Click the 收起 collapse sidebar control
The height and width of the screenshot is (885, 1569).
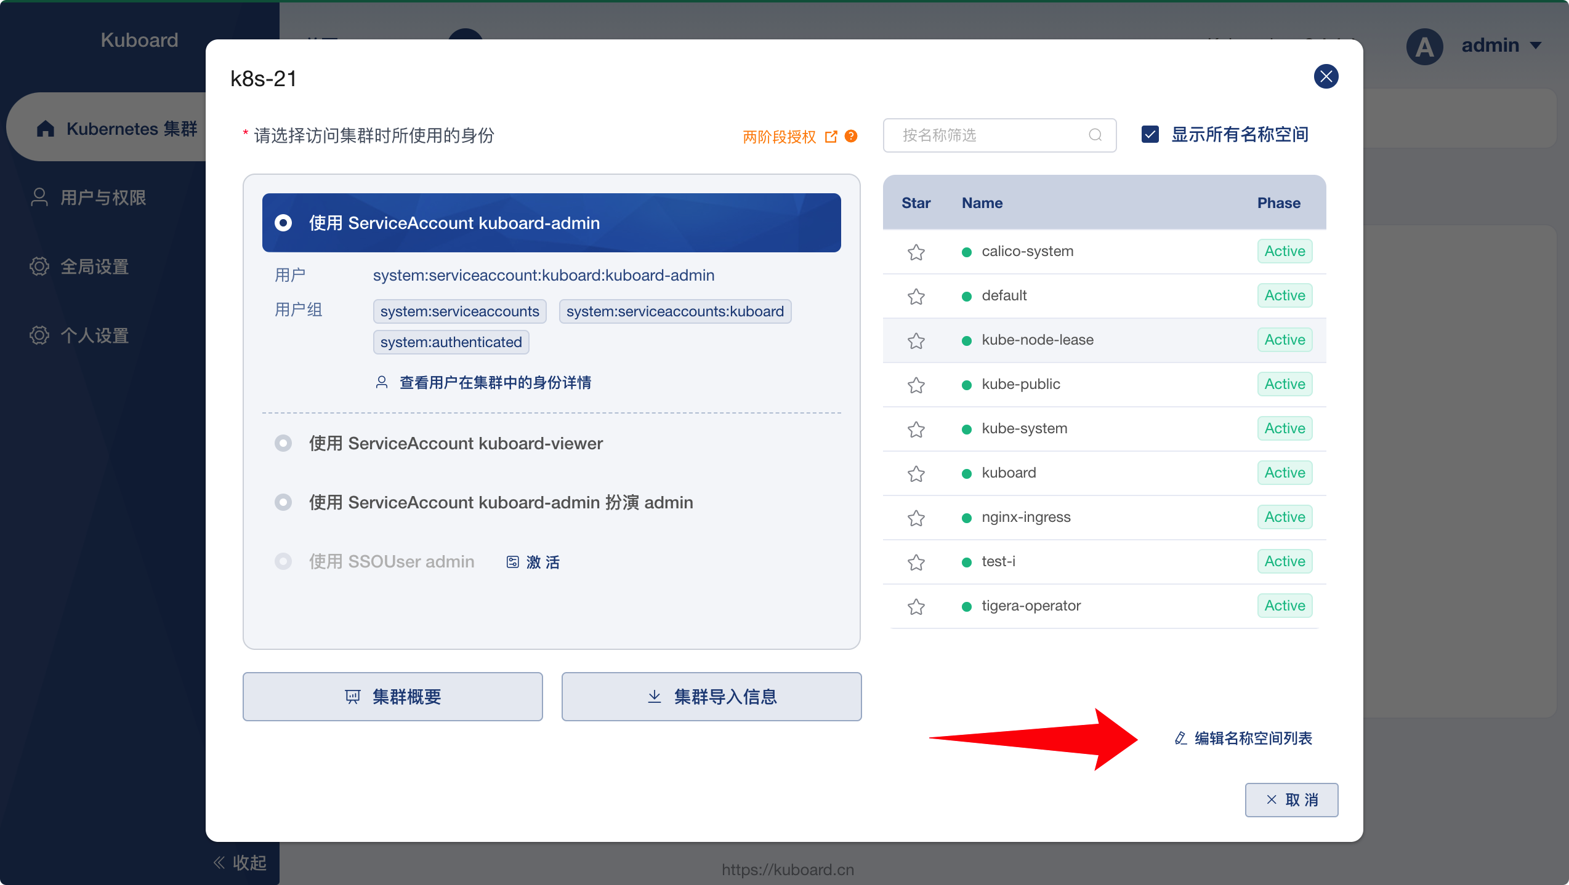coord(240,862)
